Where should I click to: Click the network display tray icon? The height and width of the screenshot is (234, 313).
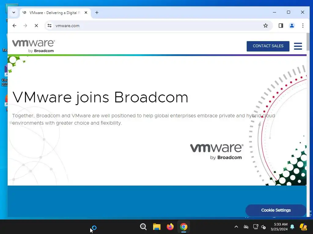pyautogui.click(x=256, y=227)
